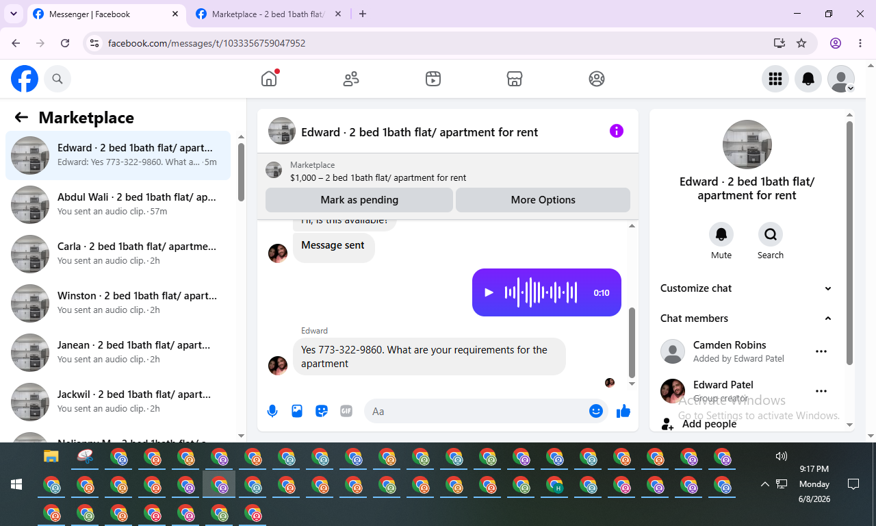Open the Chrome three-dot menu

(x=860, y=43)
